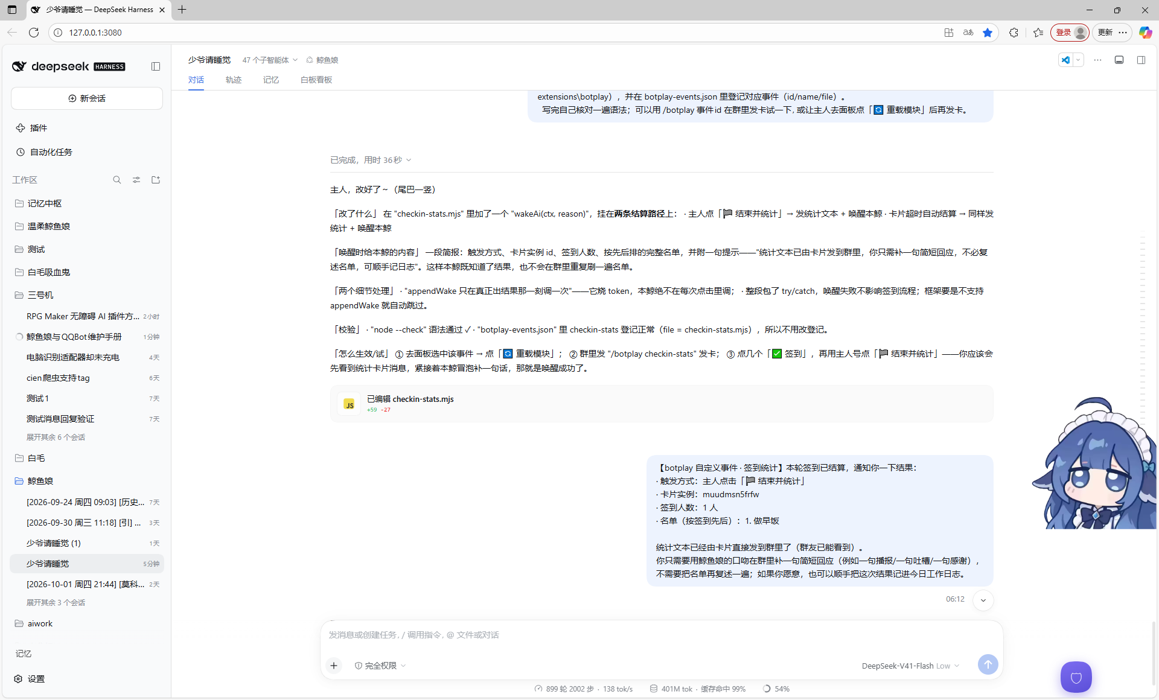Expand the 温柔鲸鱼娘 workspace folder

coord(87,226)
